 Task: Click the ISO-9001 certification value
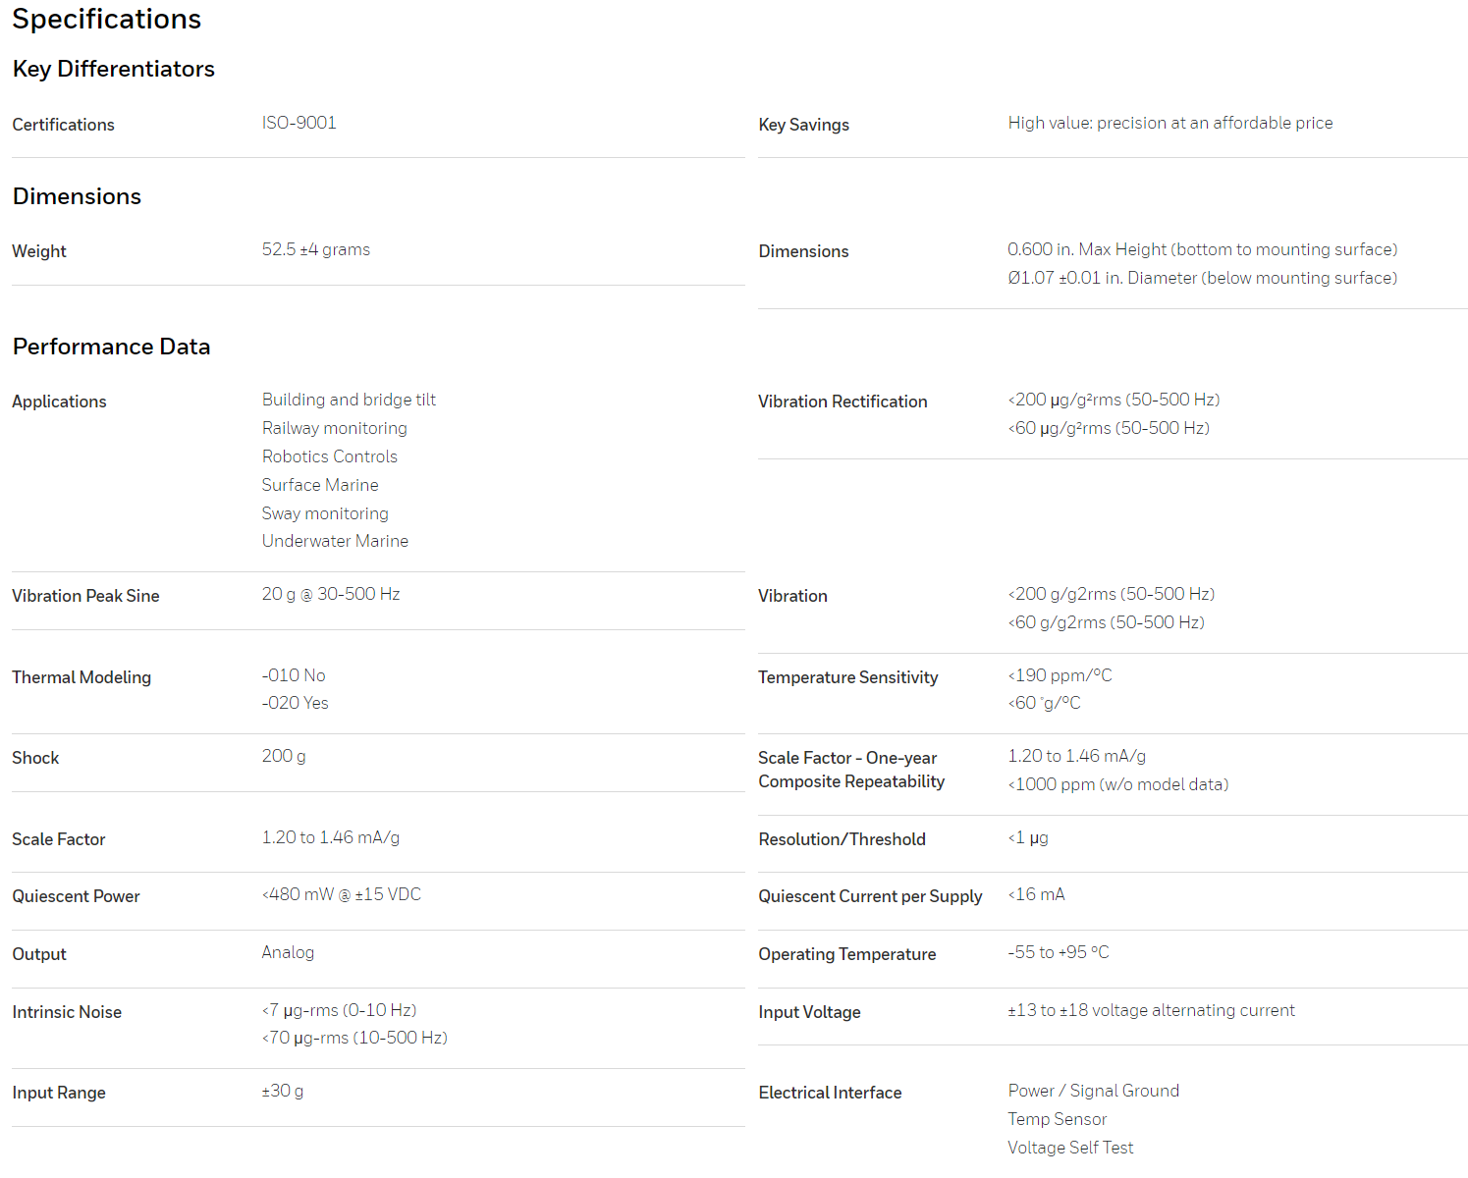299,123
